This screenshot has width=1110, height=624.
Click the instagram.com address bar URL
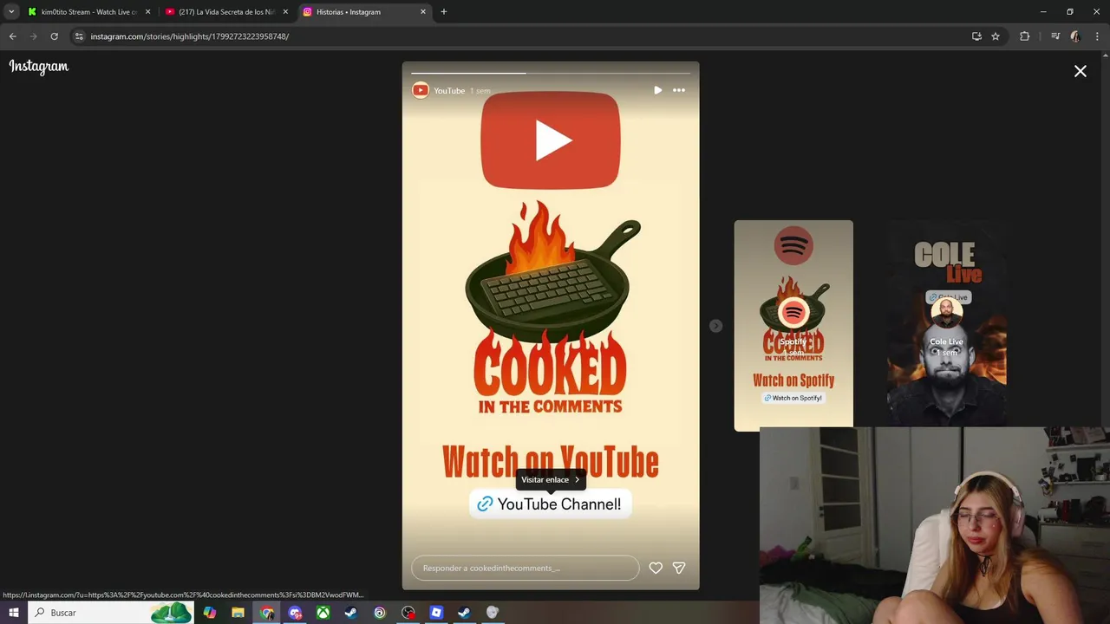[189, 36]
